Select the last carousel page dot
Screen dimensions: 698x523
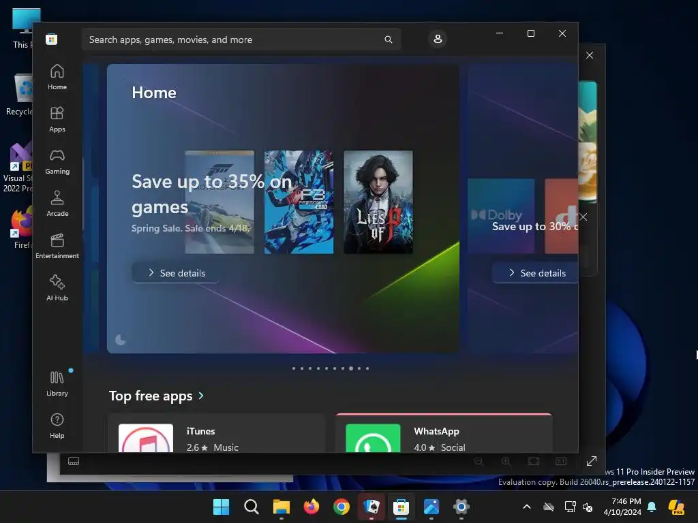(367, 368)
